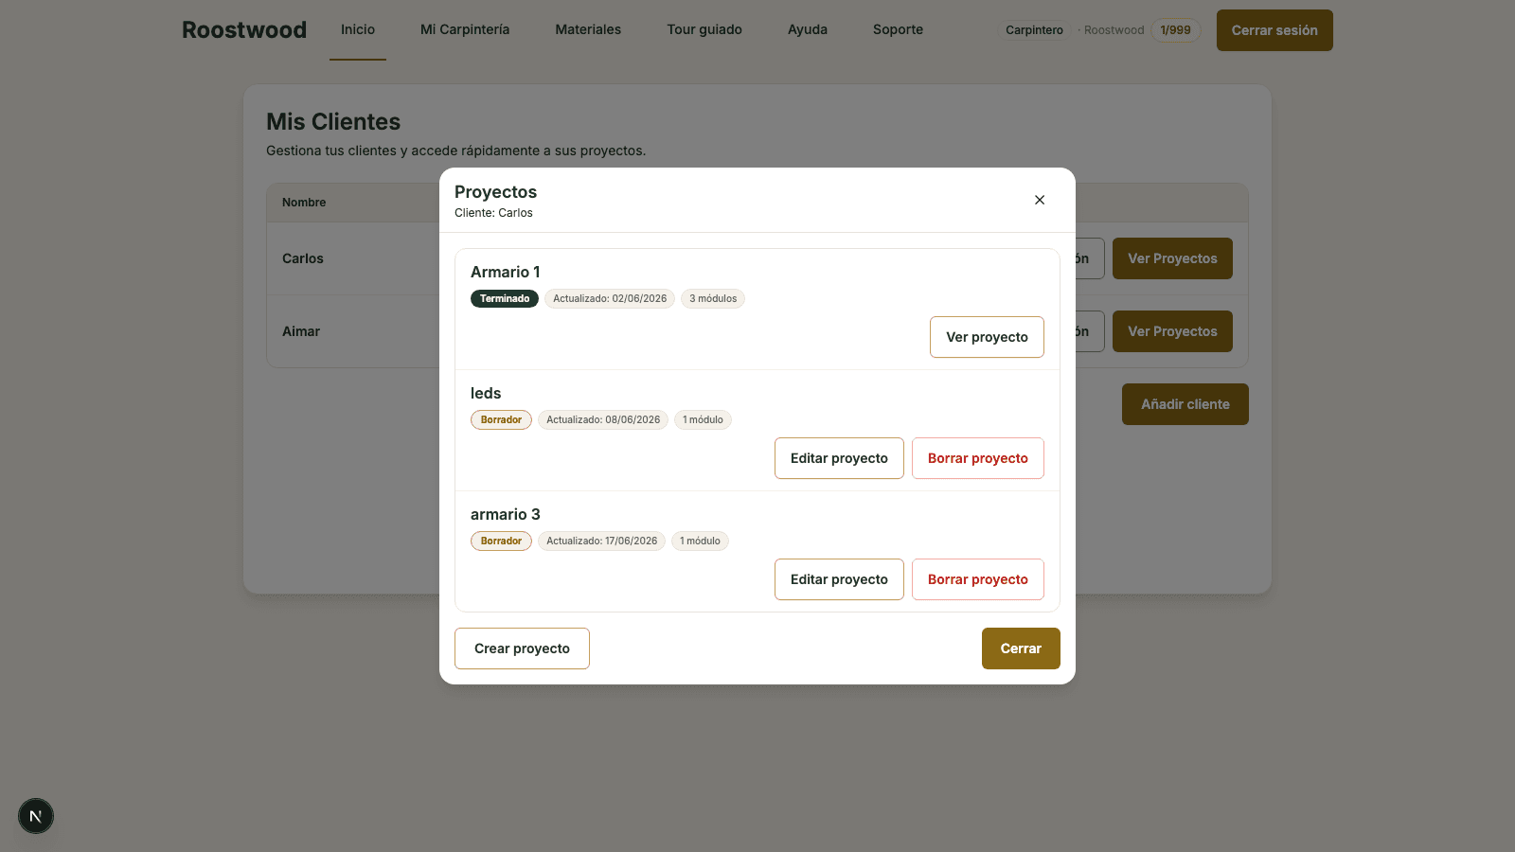
Task: Click Cerrar sesión button
Action: pyautogui.click(x=1274, y=30)
